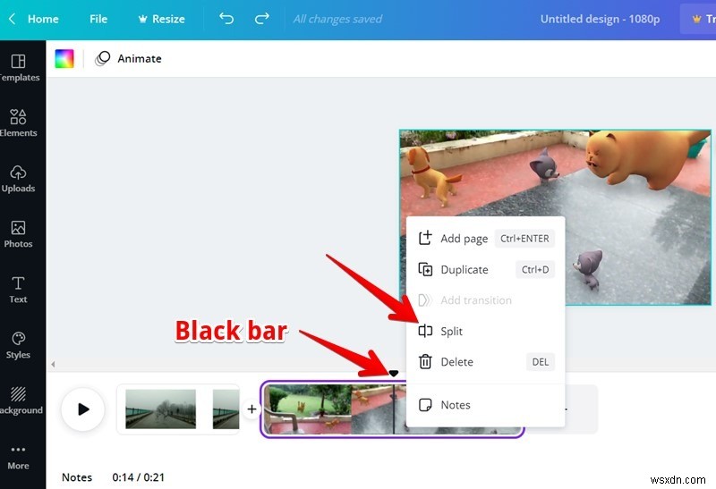Click the Animate button
Screen dimensions: 716x489
(x=128, y=58)
